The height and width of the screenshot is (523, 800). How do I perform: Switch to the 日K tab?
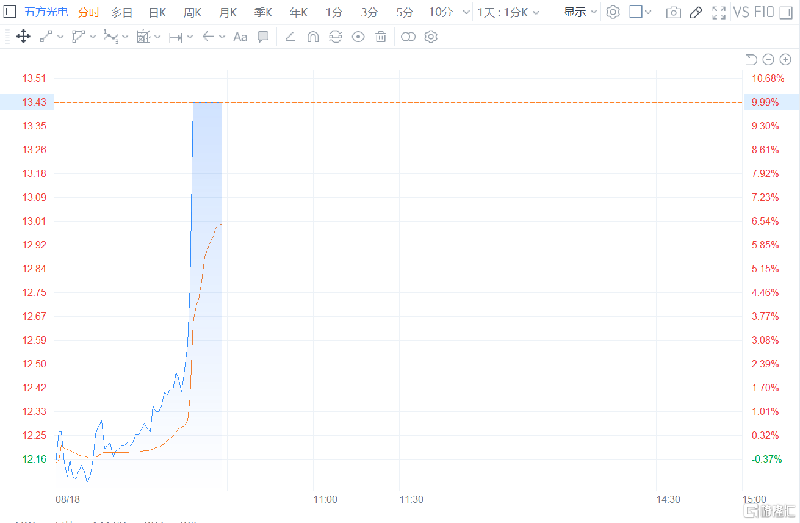tap(157, 12)
